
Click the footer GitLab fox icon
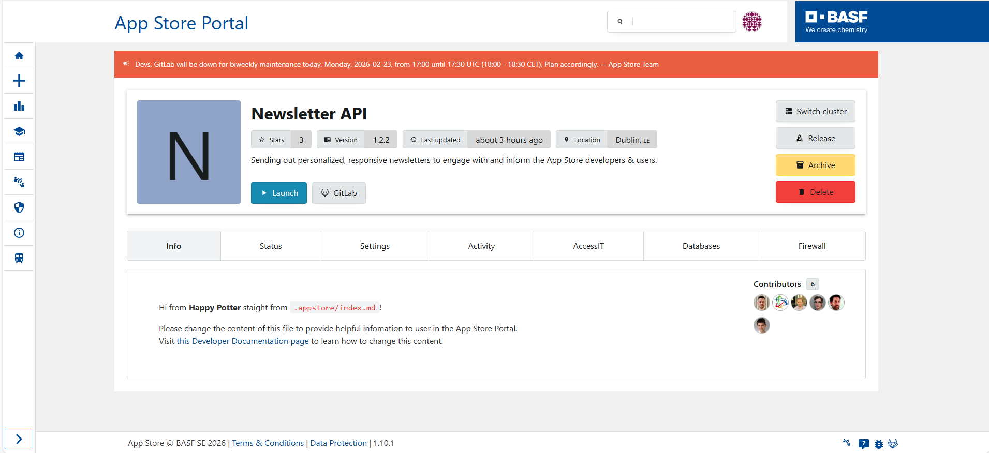click(x=893, y=444)
